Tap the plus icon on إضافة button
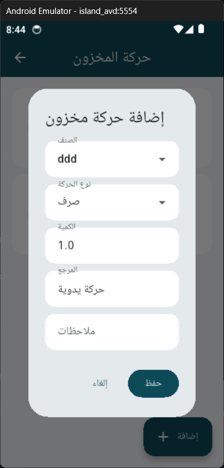This screenshot has width=224, height=468. tap(163, 437)
